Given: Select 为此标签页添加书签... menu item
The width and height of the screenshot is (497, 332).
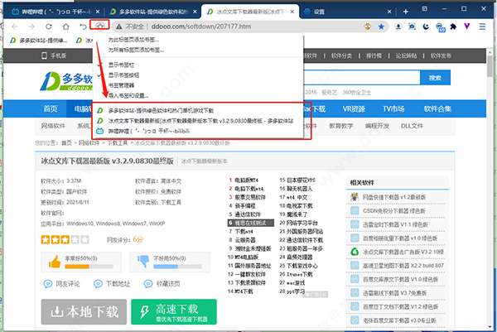Looking at the screenshot, I should [x=133, y=40].
